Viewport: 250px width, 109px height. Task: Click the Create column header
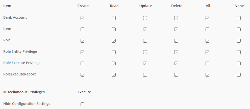pos(83,6)
